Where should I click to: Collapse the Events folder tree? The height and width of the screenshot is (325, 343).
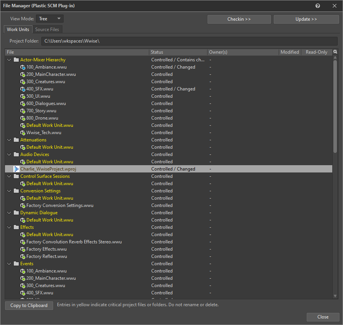click(9, 264)
